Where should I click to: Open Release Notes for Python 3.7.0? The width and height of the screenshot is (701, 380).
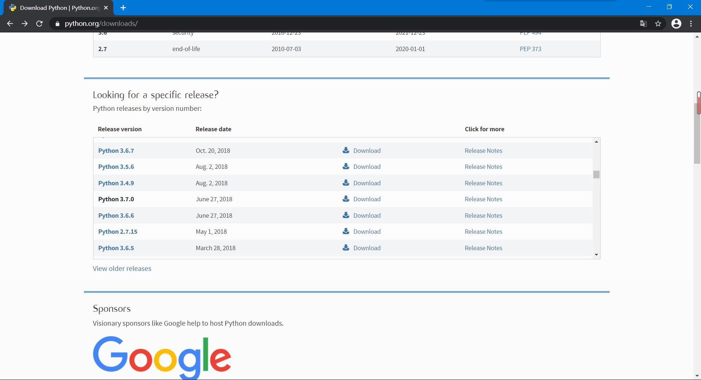pyautogui.click(x=483, y=199)
